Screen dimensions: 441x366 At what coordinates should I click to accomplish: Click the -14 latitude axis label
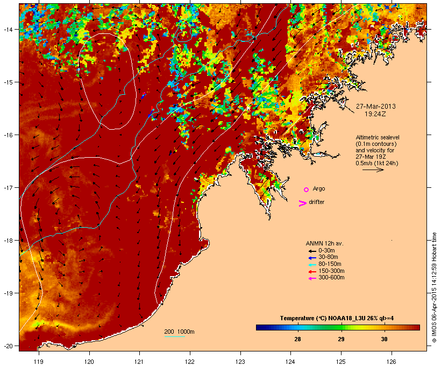click(8, 29)
